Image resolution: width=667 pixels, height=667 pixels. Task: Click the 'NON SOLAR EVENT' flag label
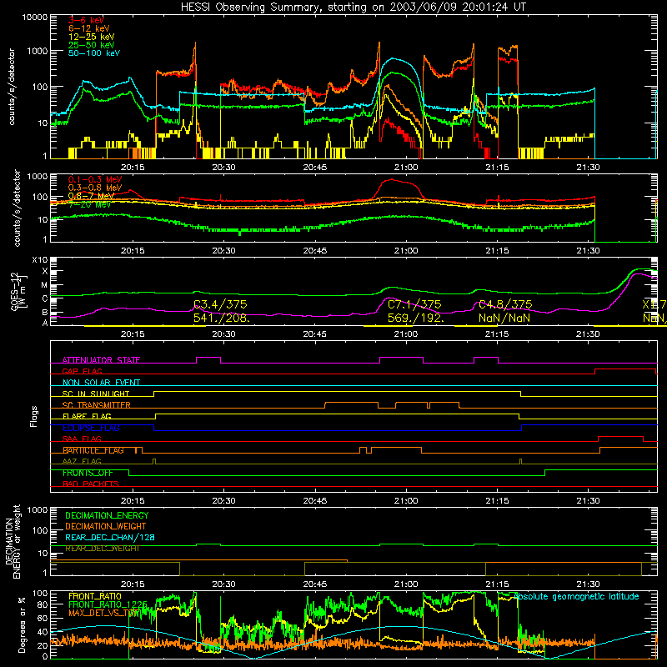point(101,383)
